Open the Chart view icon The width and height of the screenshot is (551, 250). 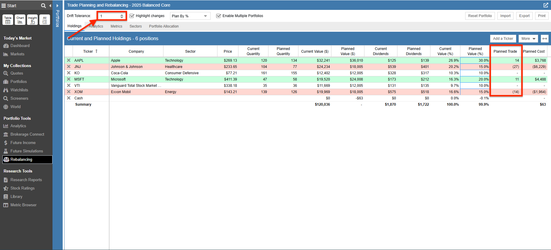tap(20, 20)
